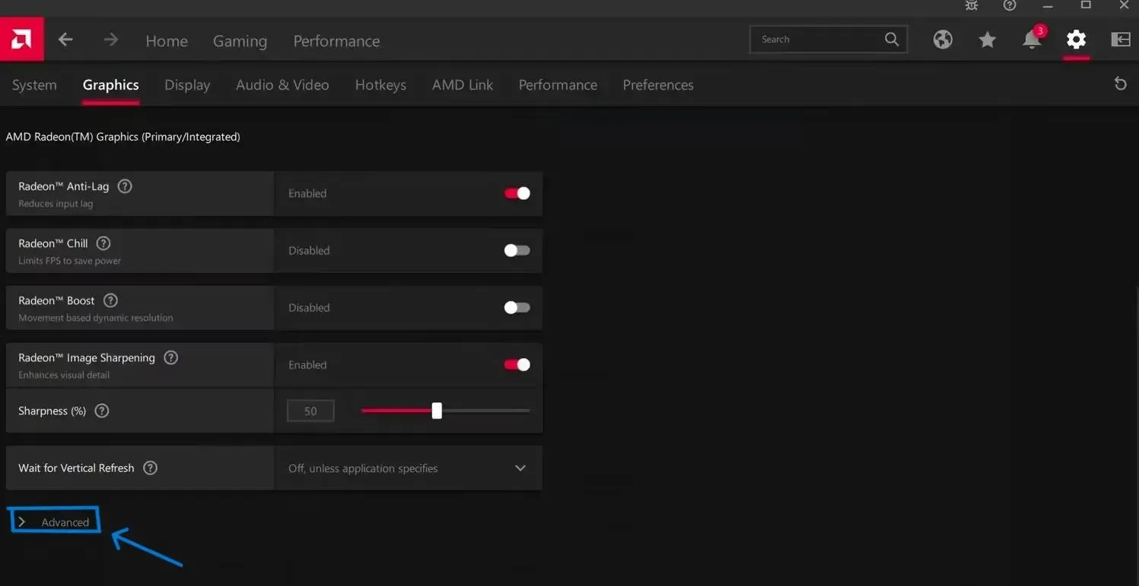Click the Sharpness slider handle
Viewport: 1139px width, 586px height.
(x=437, y=410)
